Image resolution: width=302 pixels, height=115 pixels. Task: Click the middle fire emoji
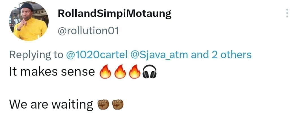120,72
